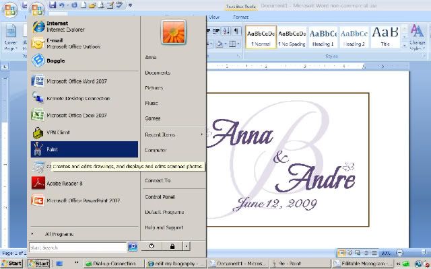Select the highlighted Paint entry

tap(85, 149)
